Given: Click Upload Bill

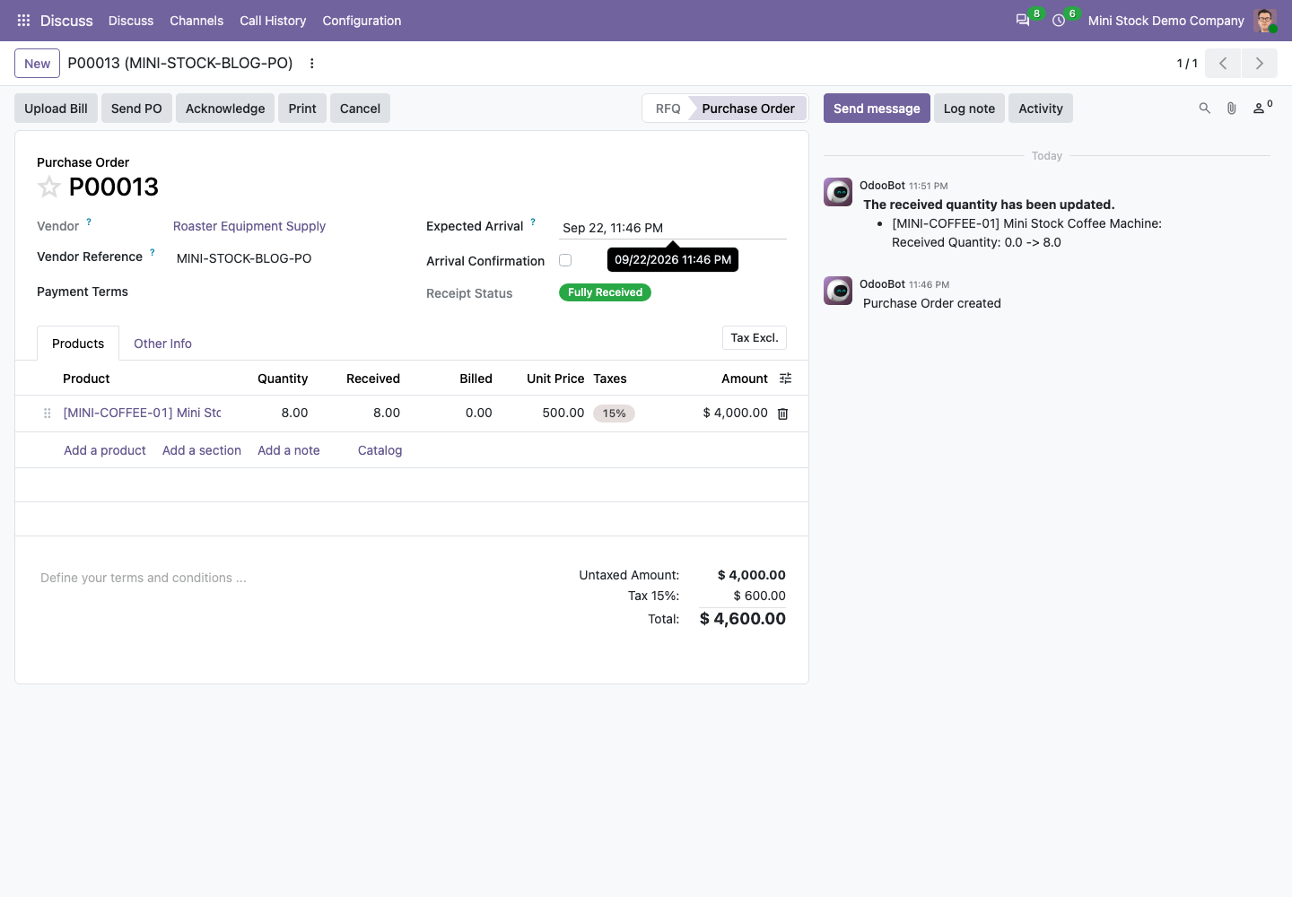Looking at the screenshot, I should [x=56, y=109].
